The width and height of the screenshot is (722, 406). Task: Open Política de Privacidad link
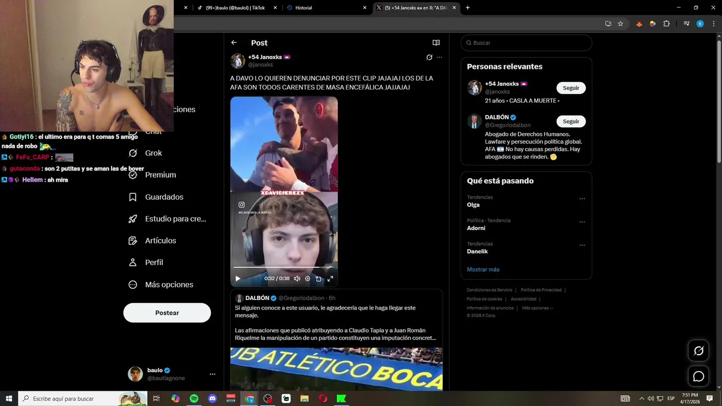tap(541, 290)
